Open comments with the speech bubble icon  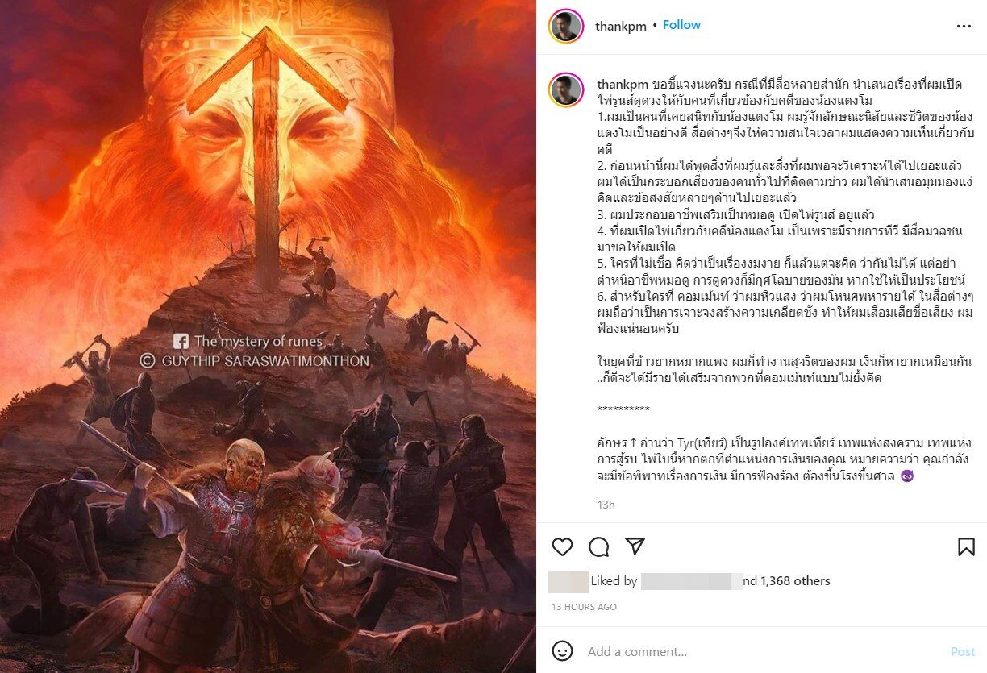[598, 547]
